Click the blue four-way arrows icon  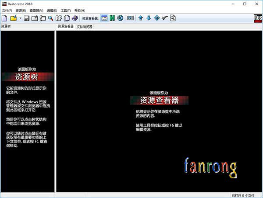(x=157, y=18)
